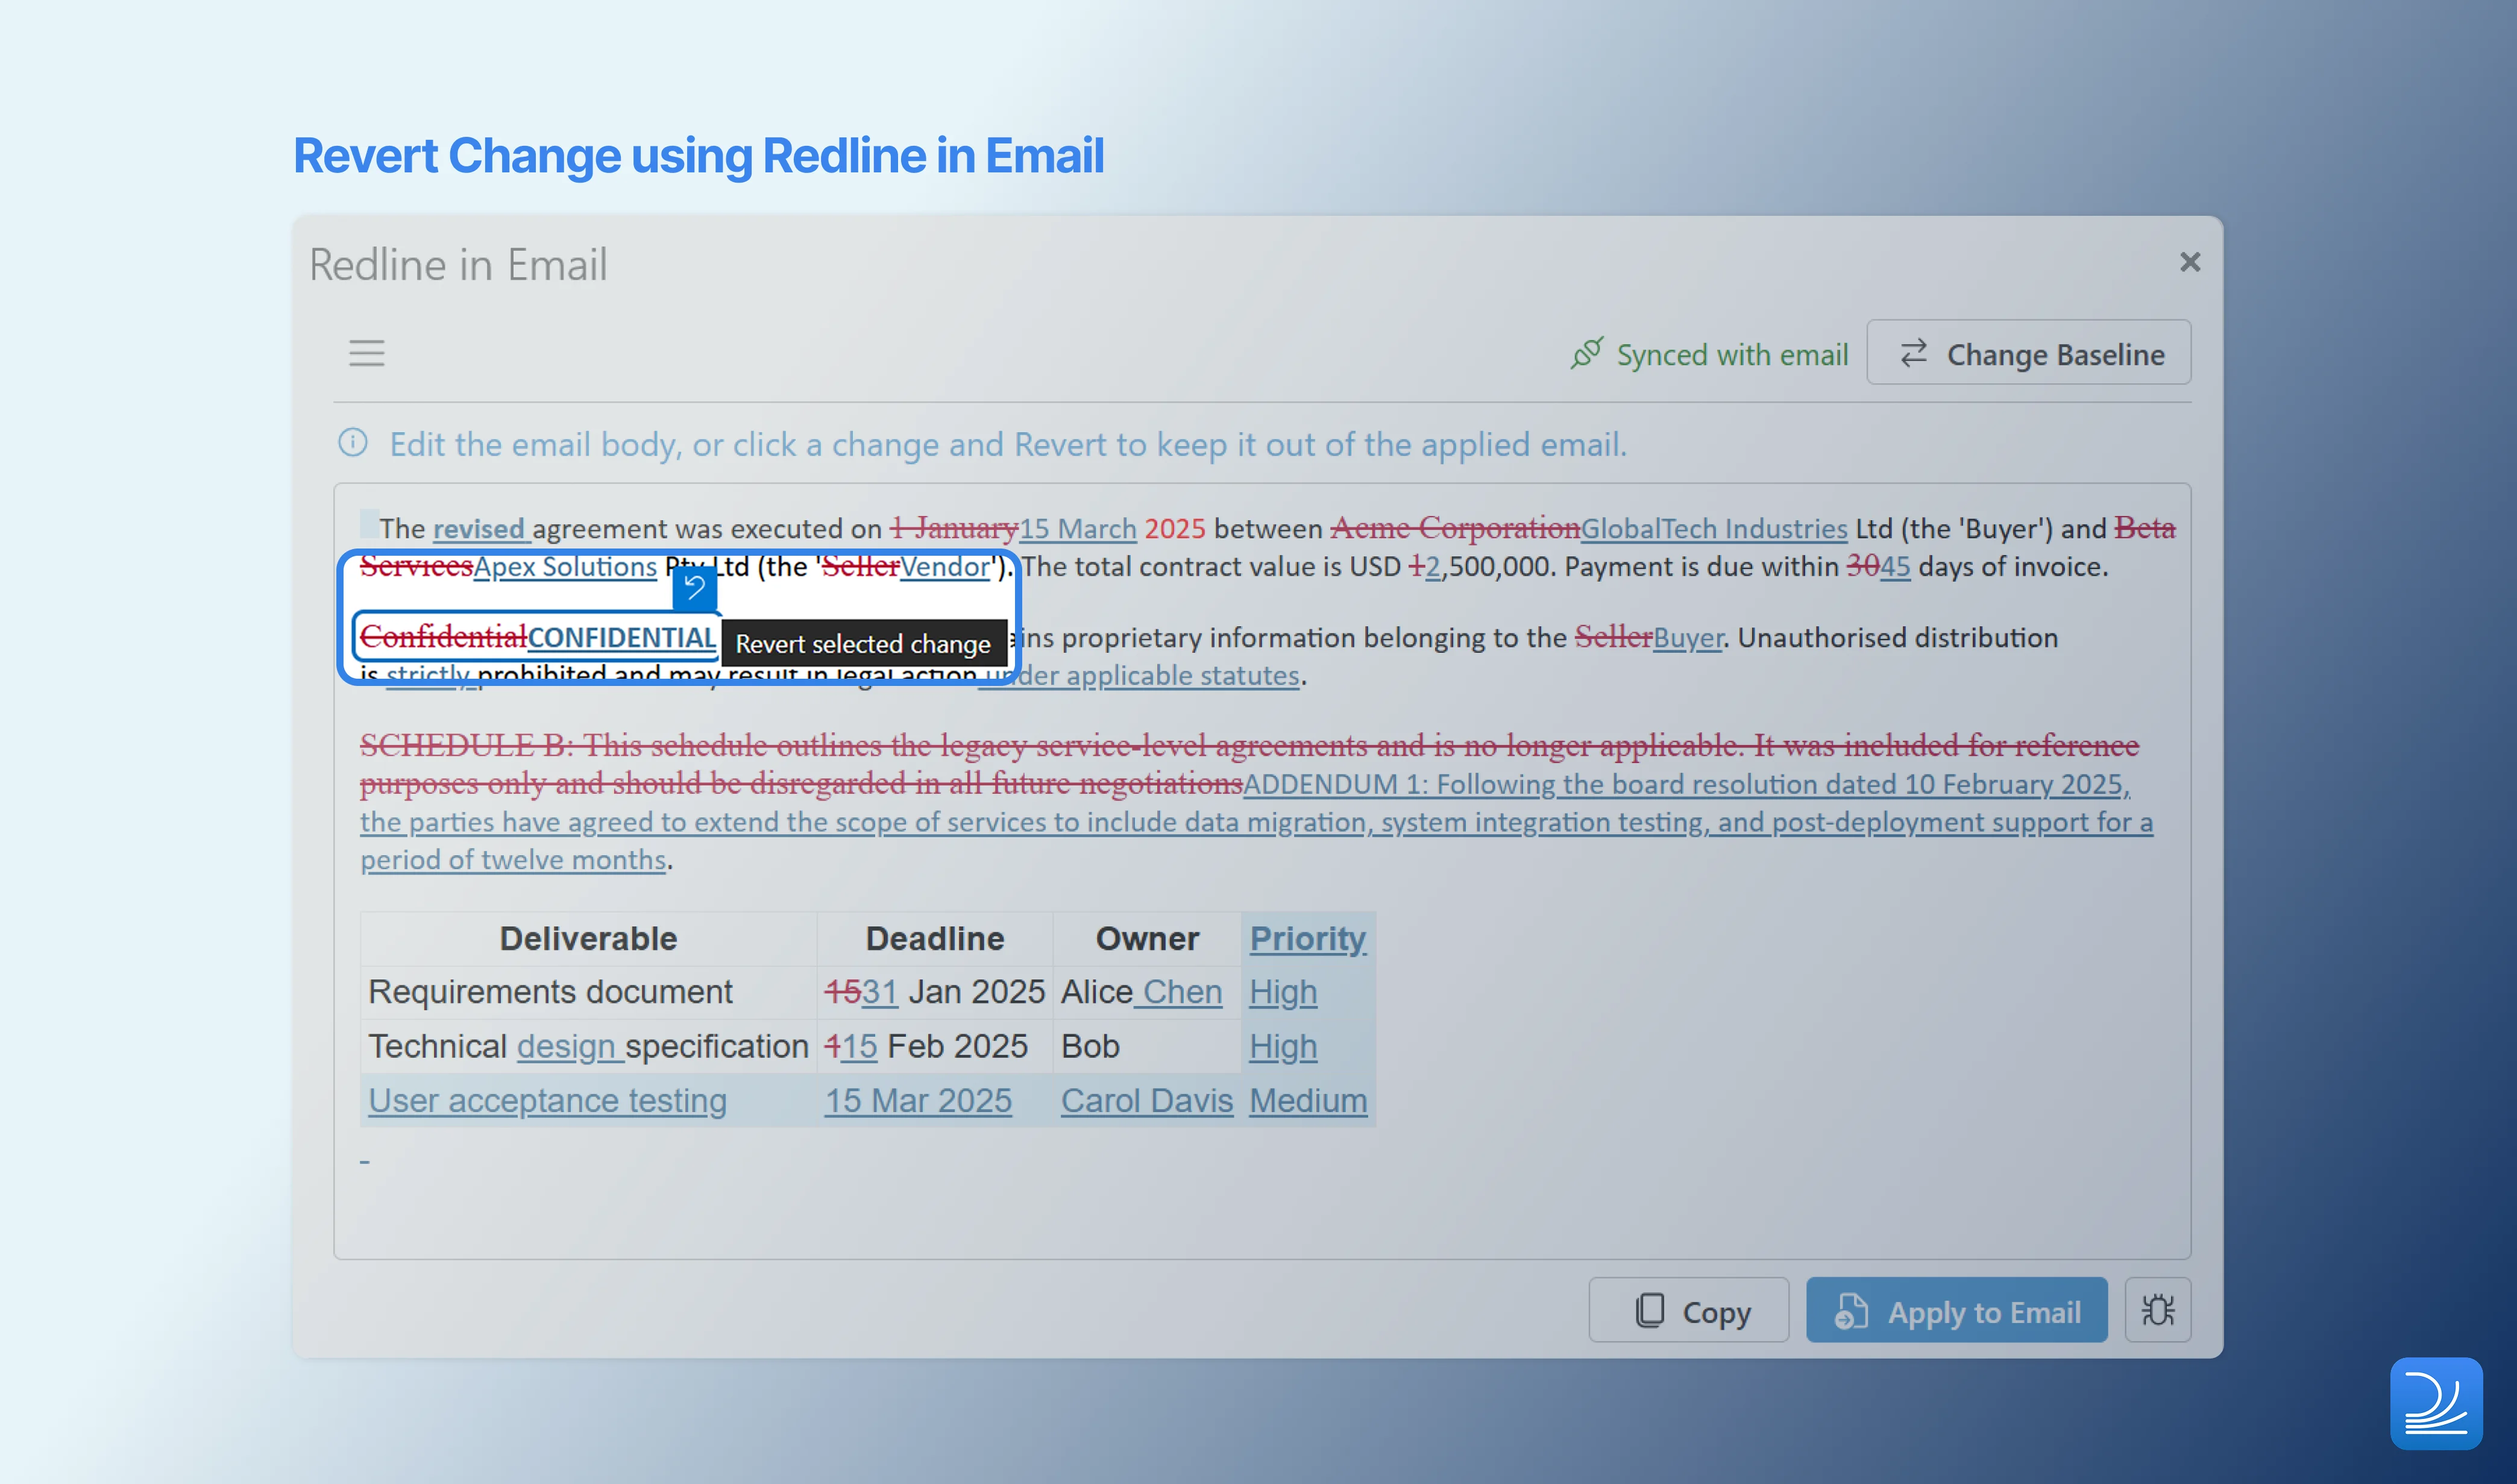Select 'GlobalTech Industries' inserted text

[x=1713, y=528]
